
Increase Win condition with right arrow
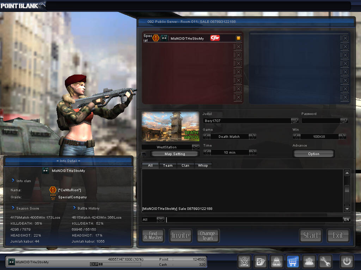(342, 137)
